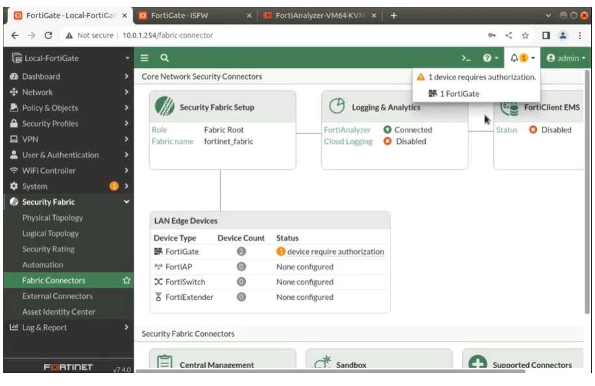Click the Fabric Connectors favorite star

pyautogui.click(x=127, y=280)
